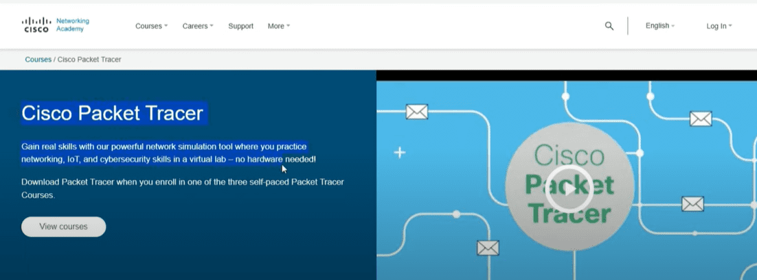Image resolution: width=757 pixels, height=280 pixels.
Task: Open search with the magnifier icon
Action: coord(609,26)
